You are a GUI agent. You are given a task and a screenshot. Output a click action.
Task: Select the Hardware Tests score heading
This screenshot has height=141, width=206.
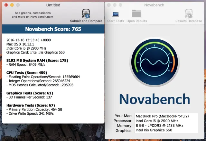tap(31, 105)
